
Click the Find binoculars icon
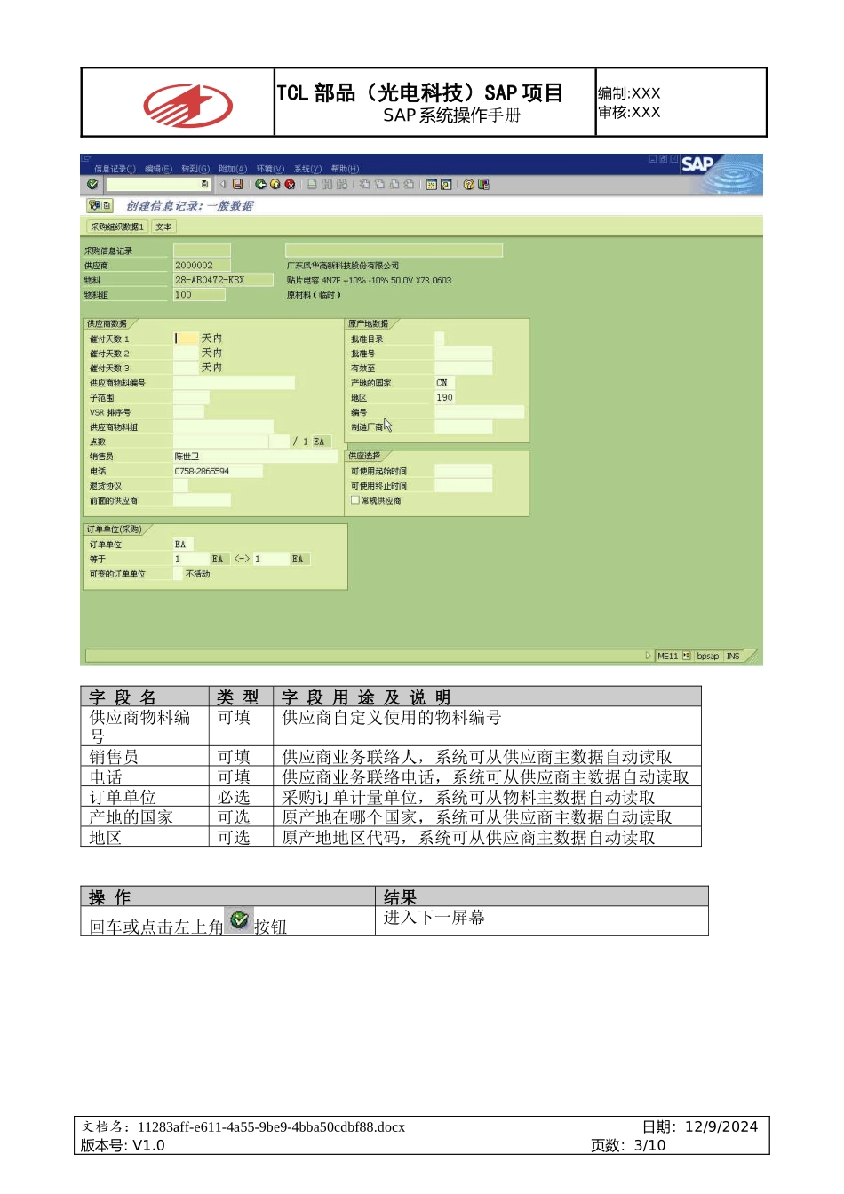click(x=327, y=184)
